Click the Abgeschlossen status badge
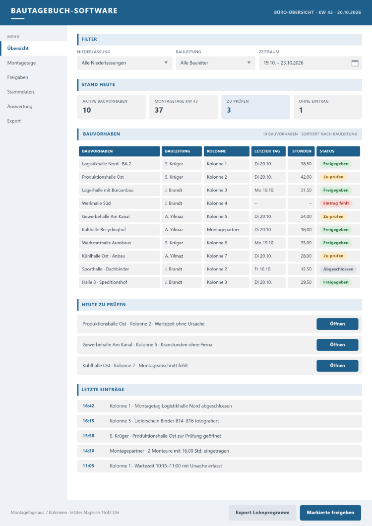Screen dimensions: 372x526 (x=338, y=269)
